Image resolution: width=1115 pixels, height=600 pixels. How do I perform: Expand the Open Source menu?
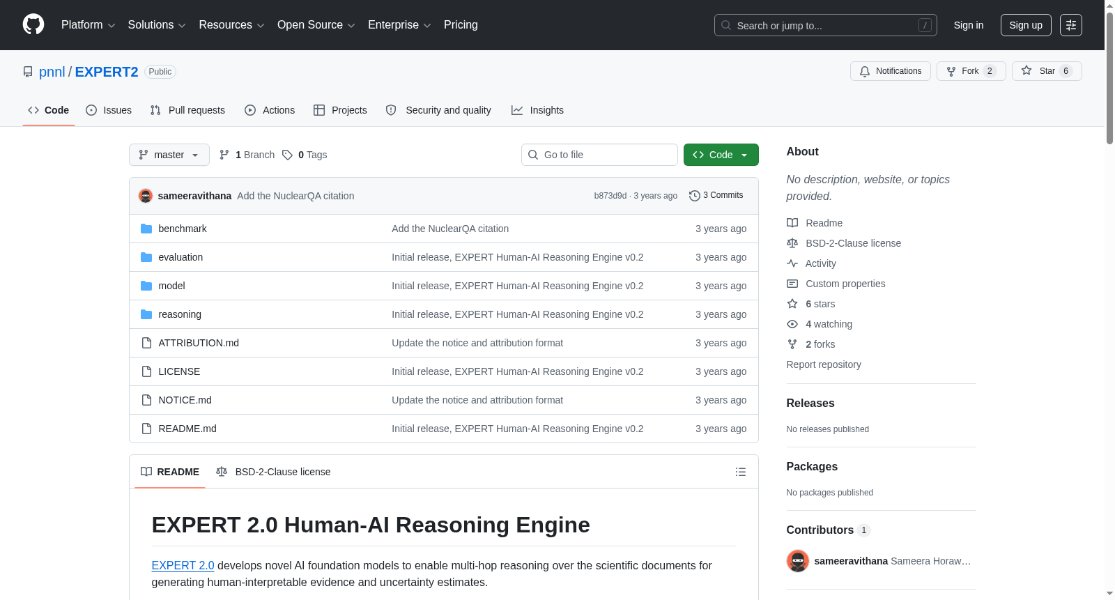click(316, 25)
